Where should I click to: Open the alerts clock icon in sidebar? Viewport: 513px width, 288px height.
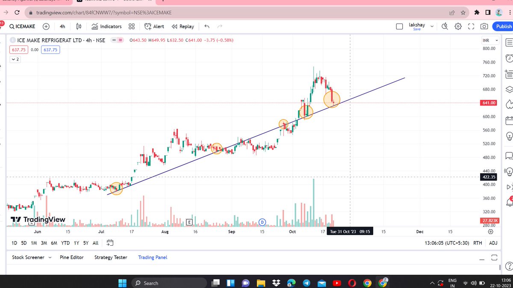tap(509, 58)
